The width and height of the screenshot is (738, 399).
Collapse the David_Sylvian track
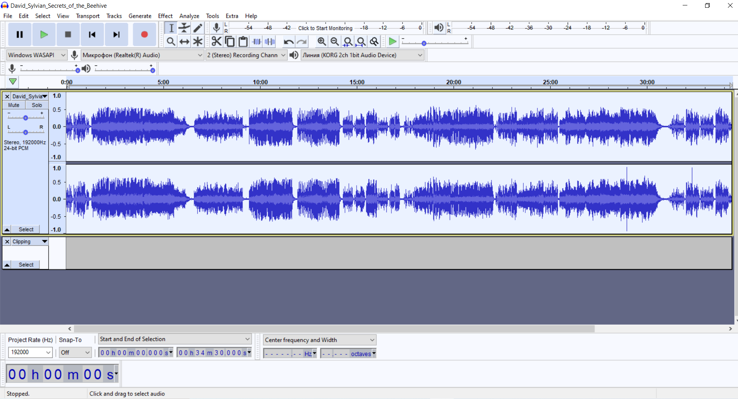click(x=7, y=229)
